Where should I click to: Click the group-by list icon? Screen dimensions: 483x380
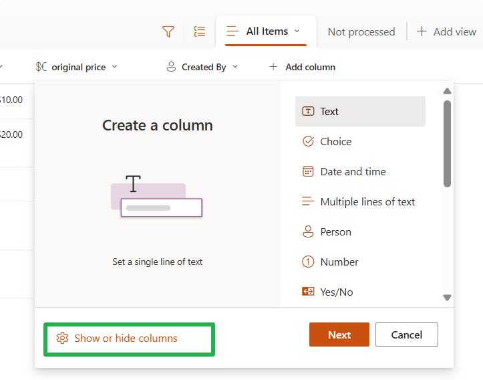pyautogui.click(x=200, y=31)
